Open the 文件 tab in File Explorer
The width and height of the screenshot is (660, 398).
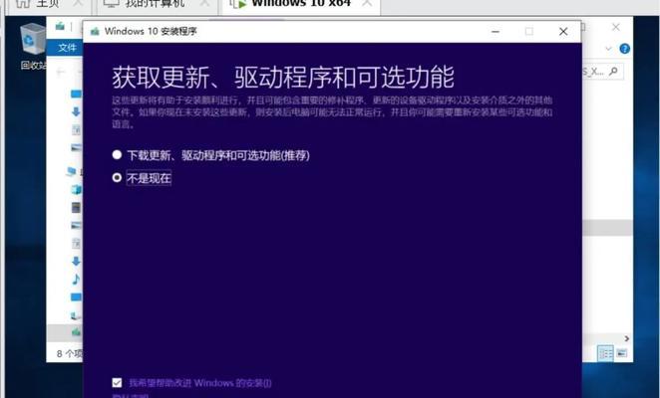click(68, 48)
